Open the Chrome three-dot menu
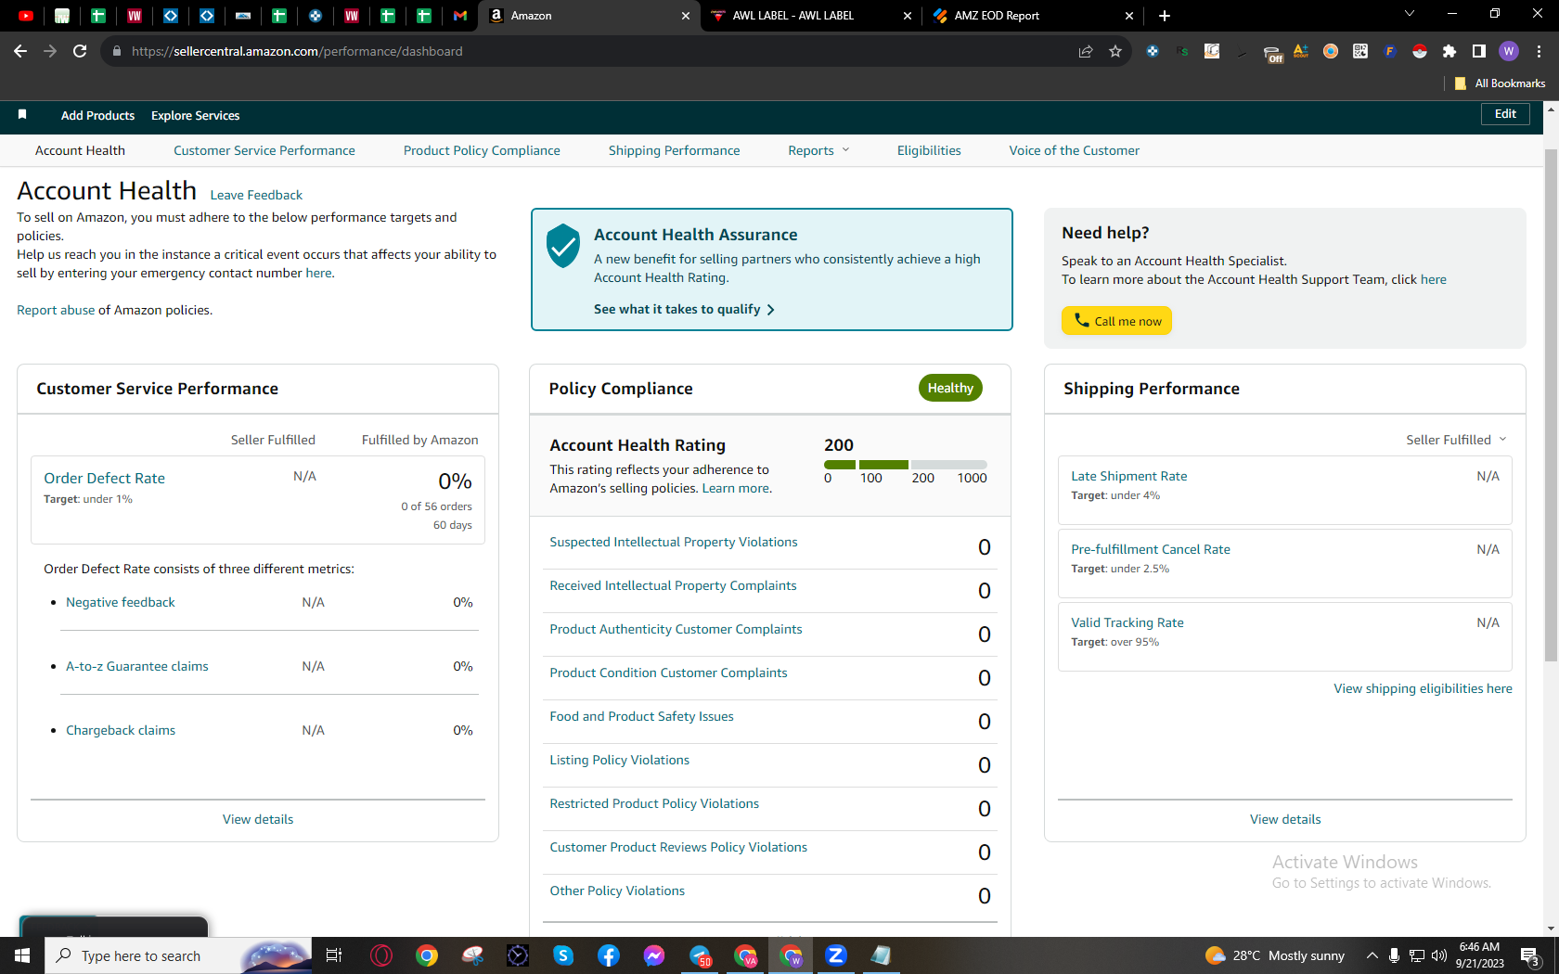Viewport: 1559px width, 974px height. pos(1539,51)
